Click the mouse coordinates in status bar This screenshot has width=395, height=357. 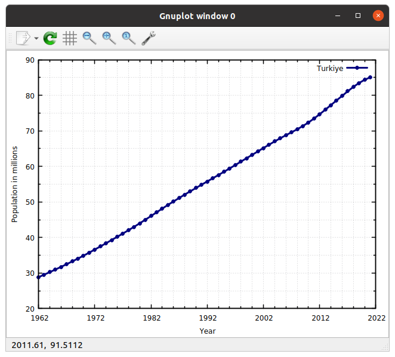coord(47,345)
